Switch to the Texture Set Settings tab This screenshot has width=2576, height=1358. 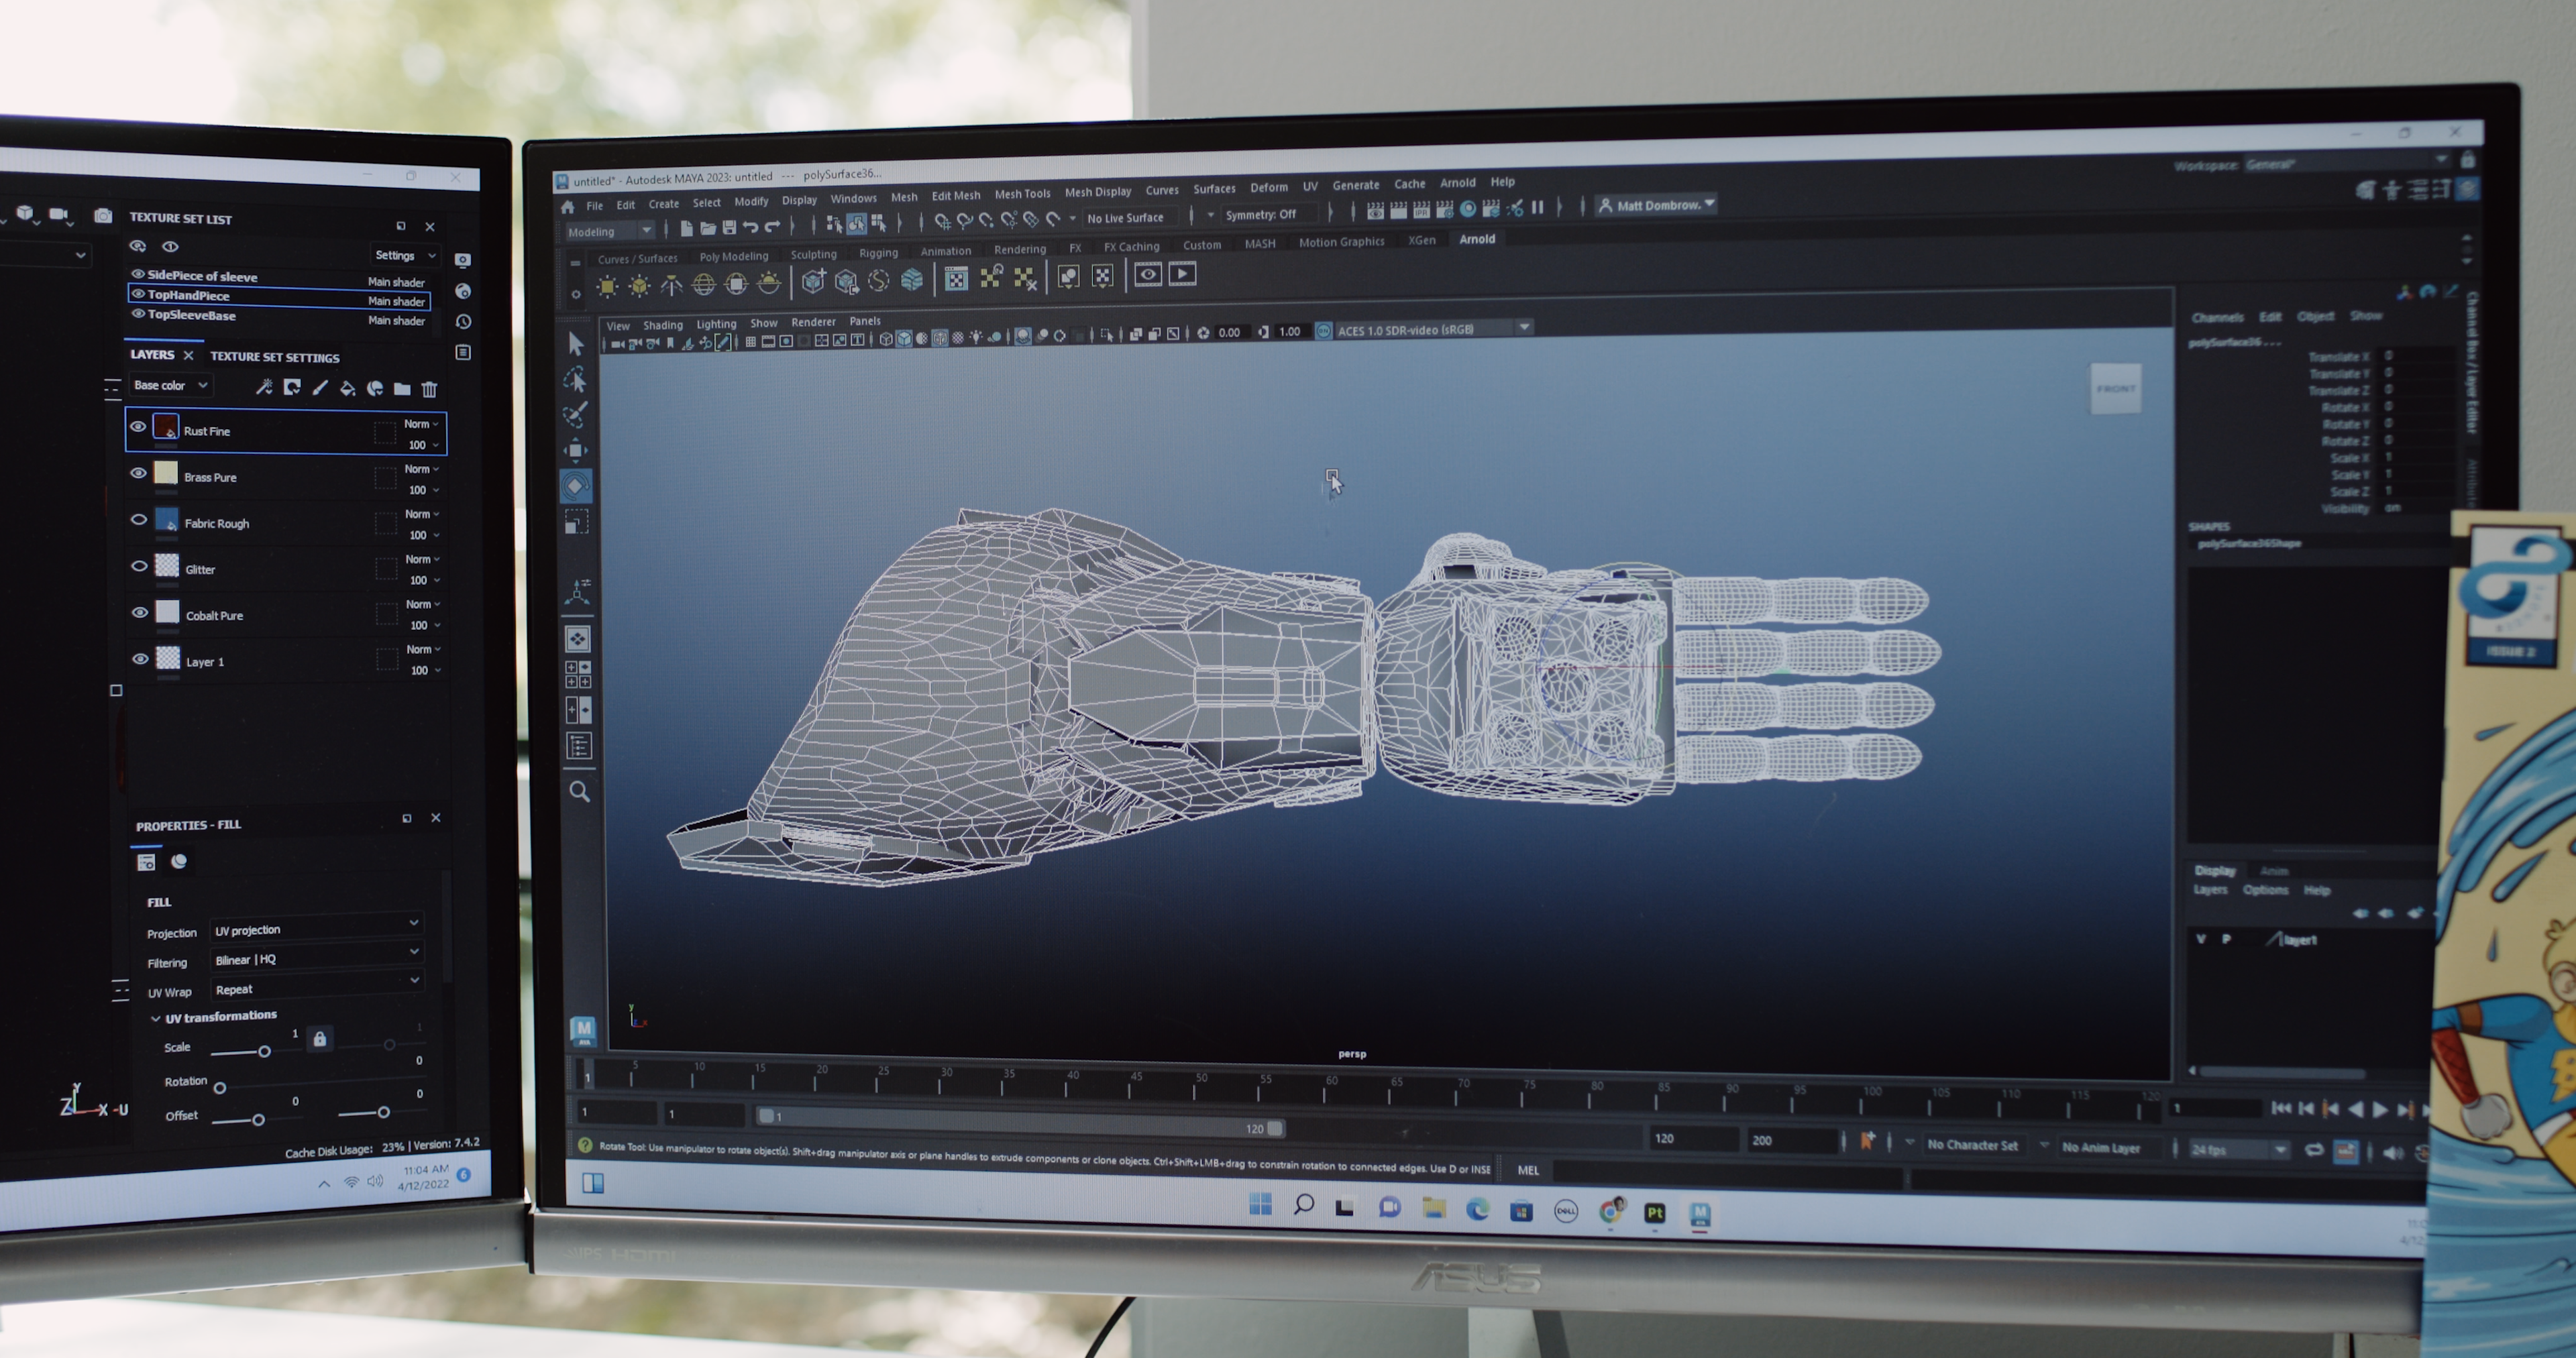point(275,357)
